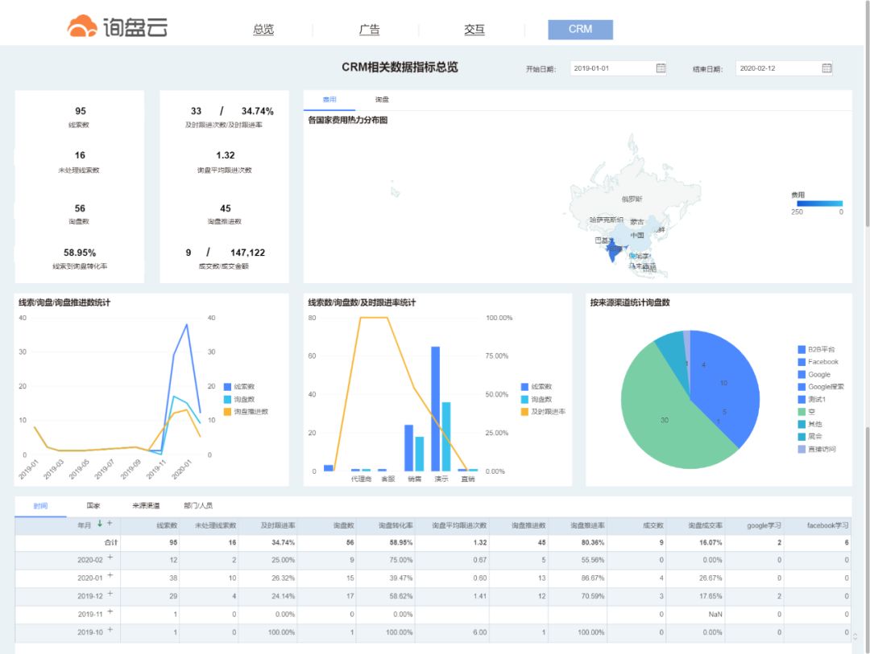Toggle 询盘数 legend in the line chart
Viewport: 870px width, 654px height.
coord(239,400)
